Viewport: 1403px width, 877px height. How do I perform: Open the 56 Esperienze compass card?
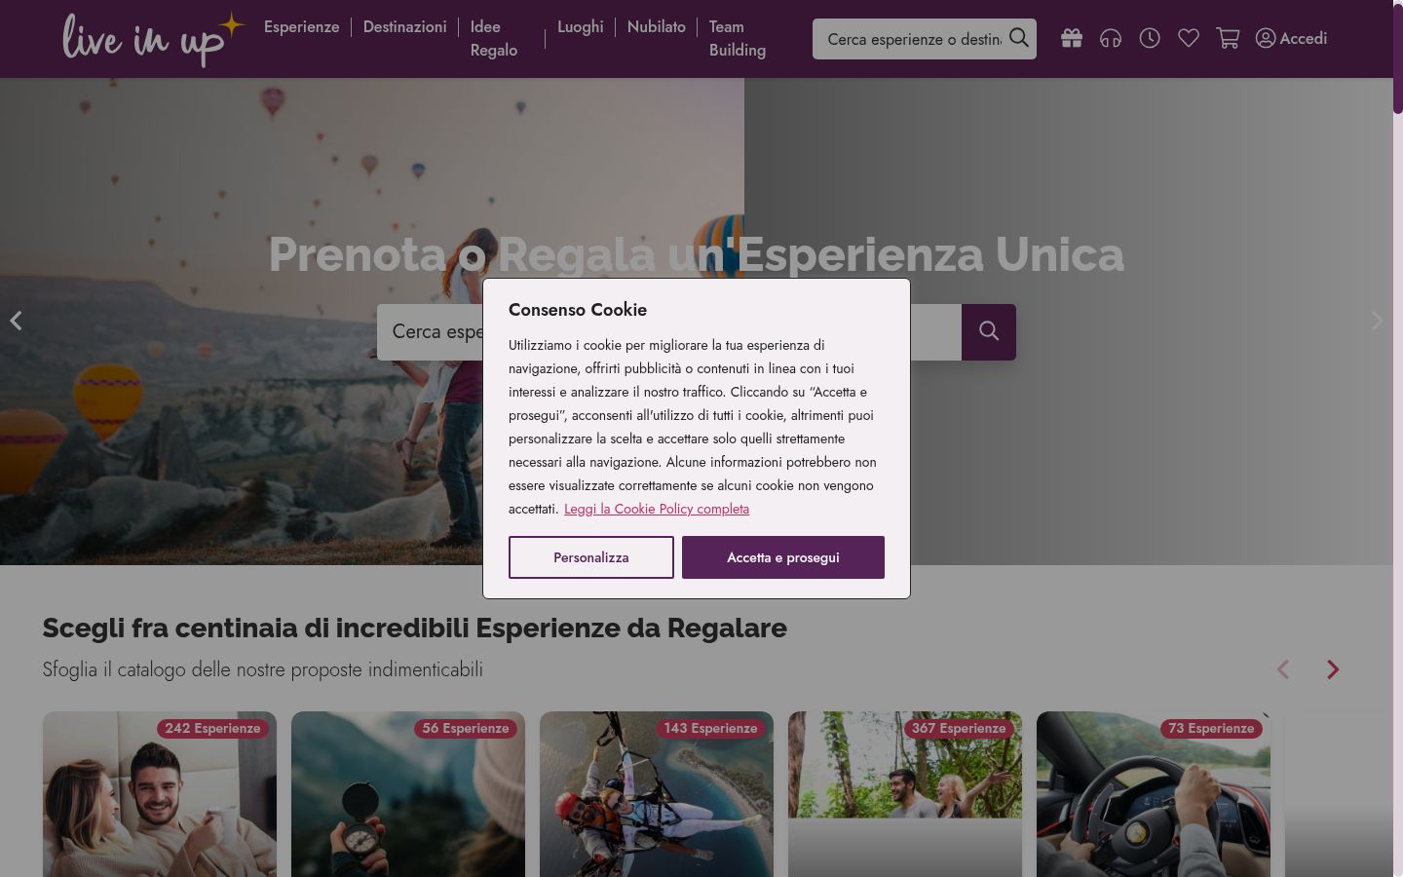click(408, 794)
